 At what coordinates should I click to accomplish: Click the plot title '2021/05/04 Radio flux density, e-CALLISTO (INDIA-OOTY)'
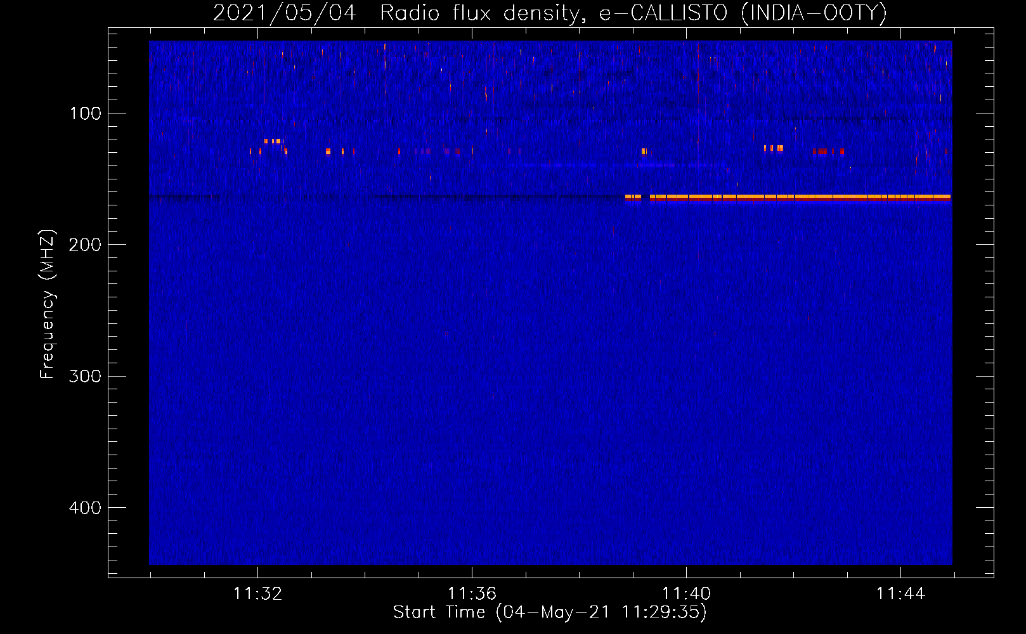(x=550, y=13)
